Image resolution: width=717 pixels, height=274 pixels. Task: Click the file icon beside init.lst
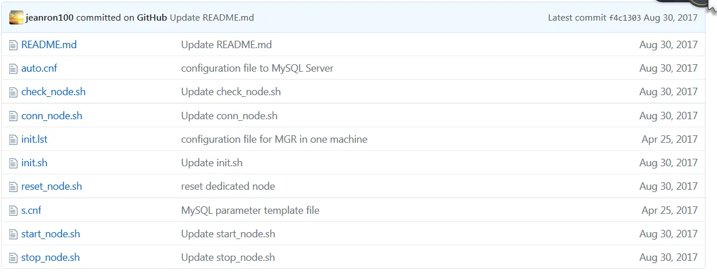click(13, 140)
